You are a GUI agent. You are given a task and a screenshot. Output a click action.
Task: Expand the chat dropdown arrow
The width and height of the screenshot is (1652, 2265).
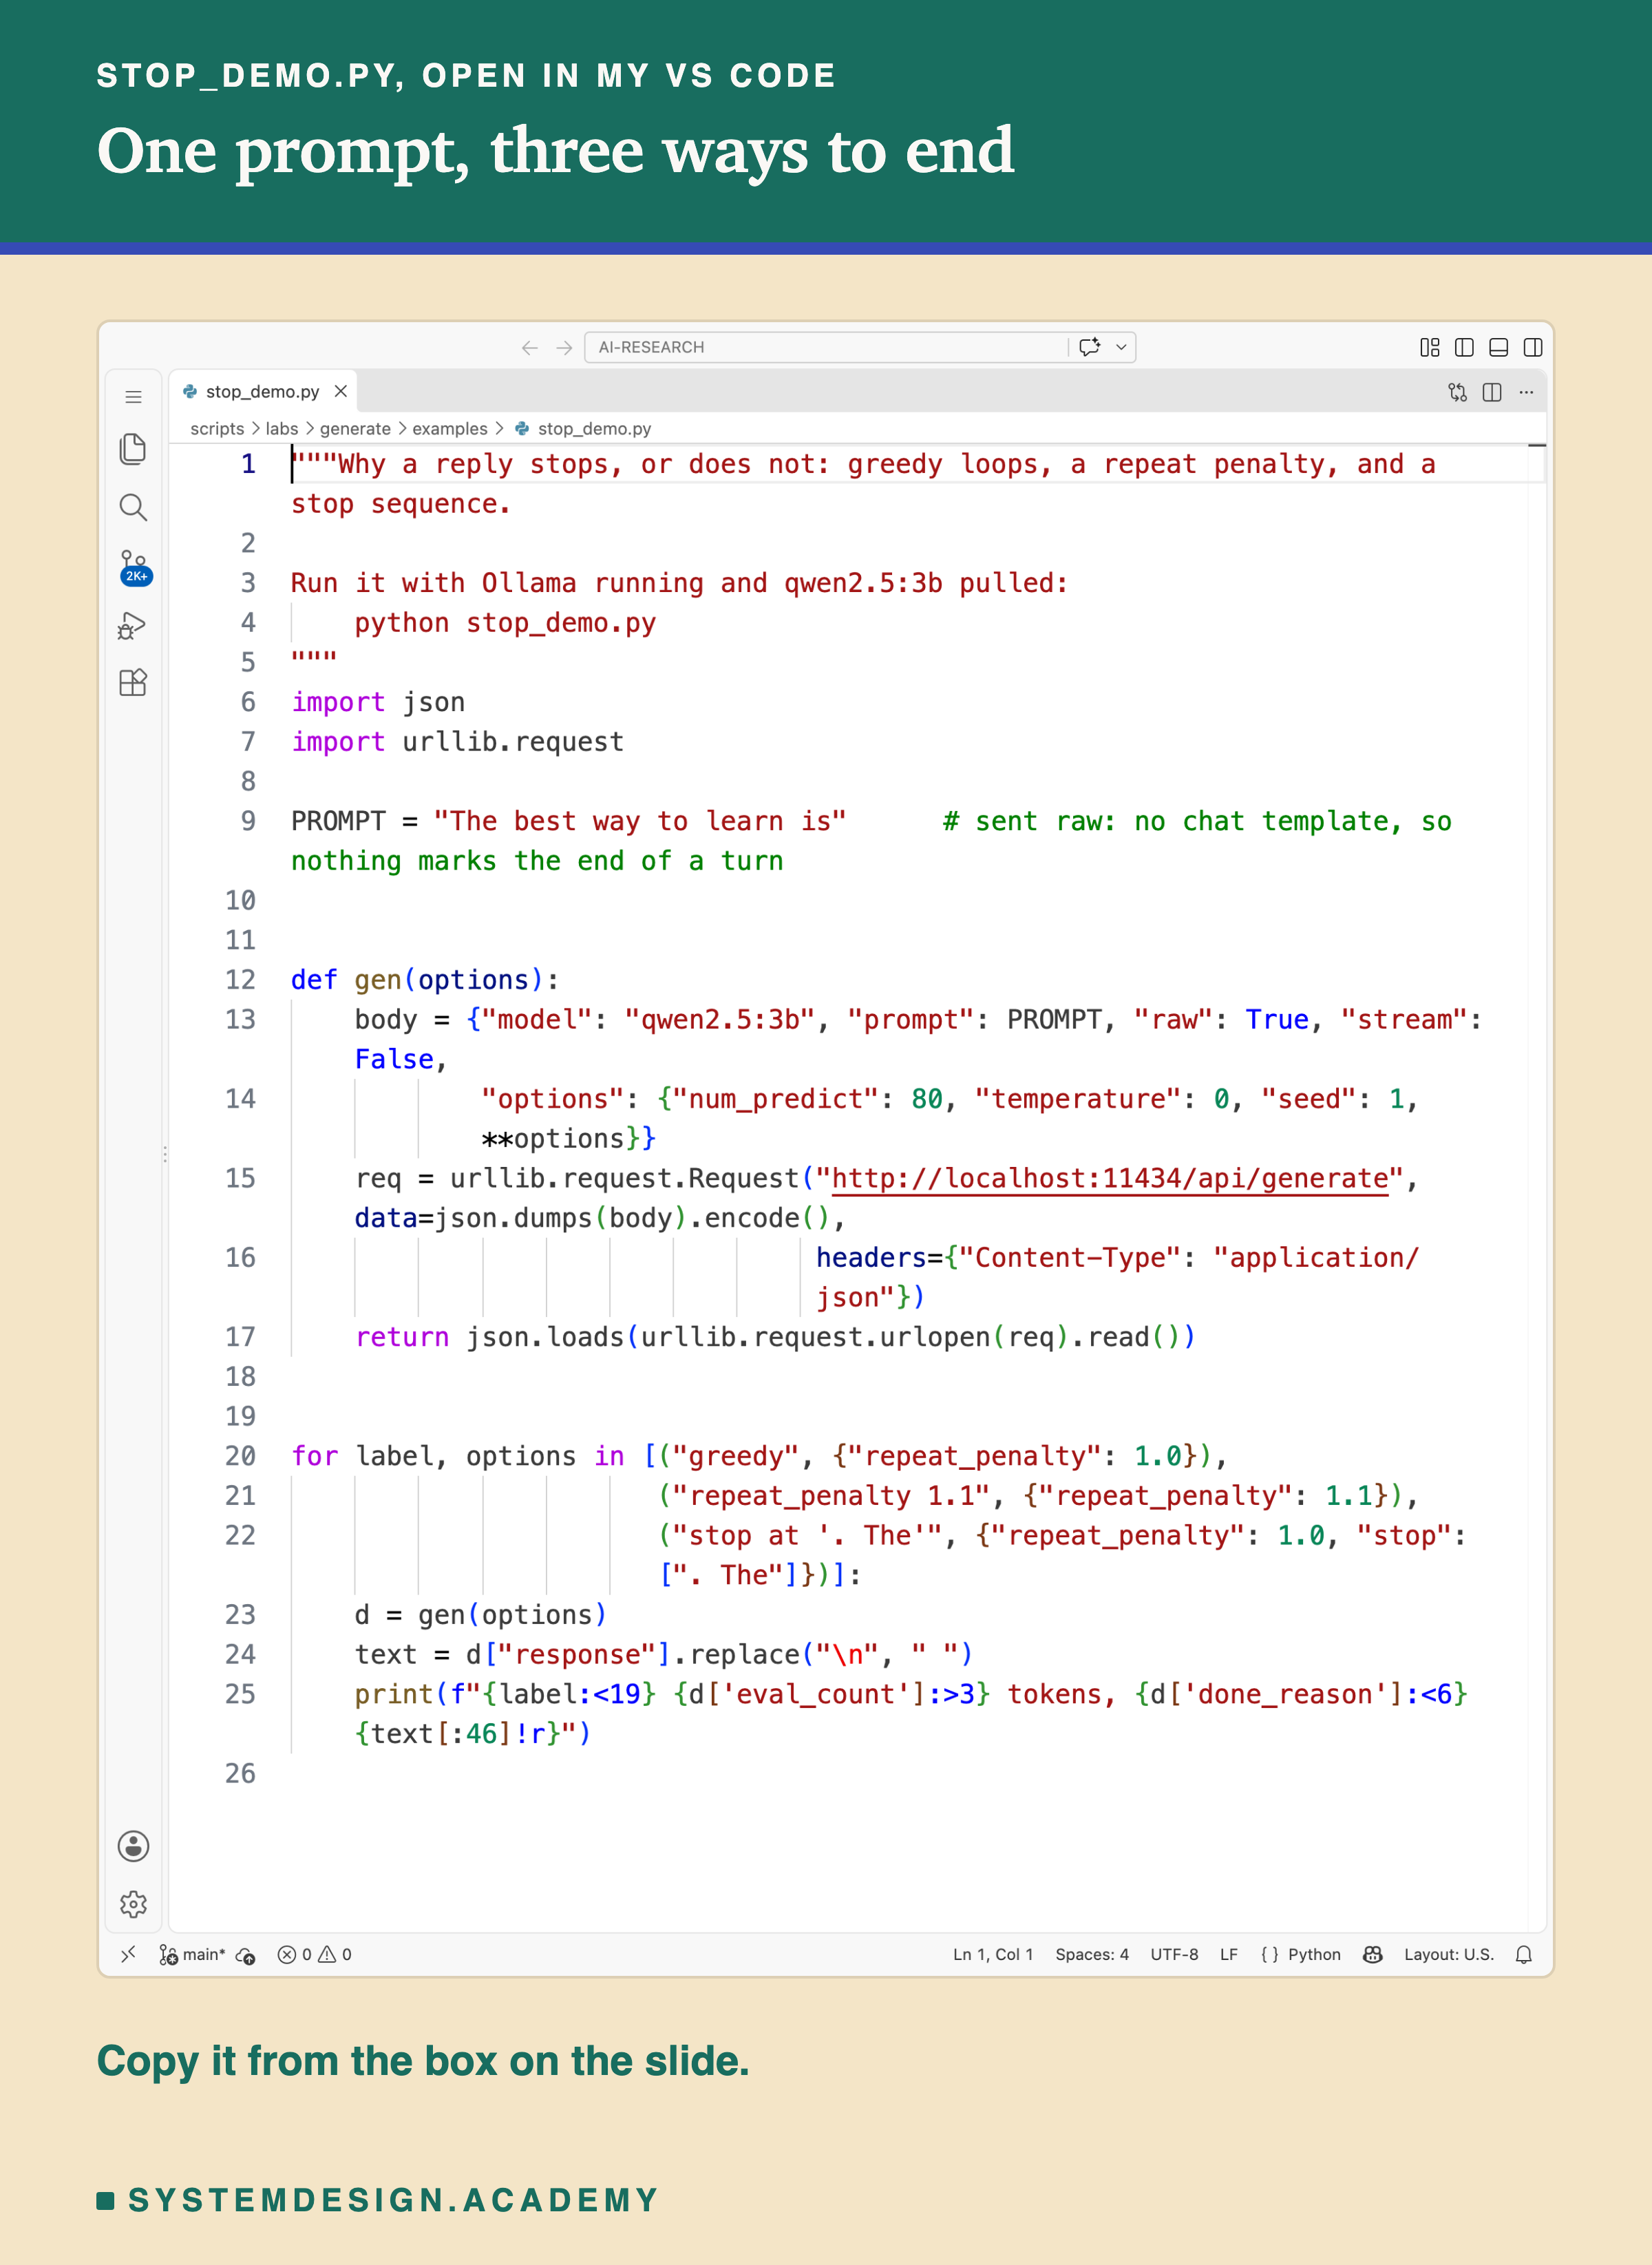1121,347
